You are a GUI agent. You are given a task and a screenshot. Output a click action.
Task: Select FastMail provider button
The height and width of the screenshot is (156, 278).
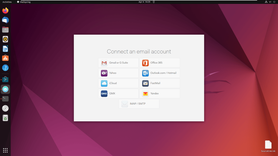tap(160, 83)
